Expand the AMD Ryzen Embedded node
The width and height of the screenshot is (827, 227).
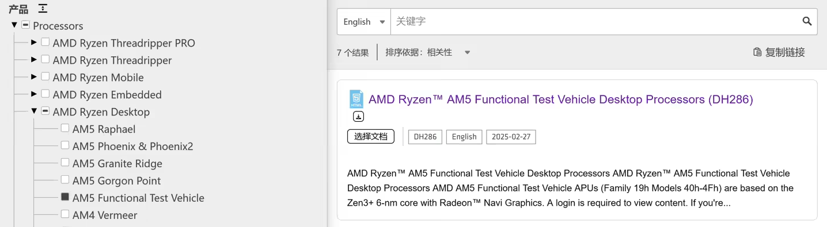34,94
